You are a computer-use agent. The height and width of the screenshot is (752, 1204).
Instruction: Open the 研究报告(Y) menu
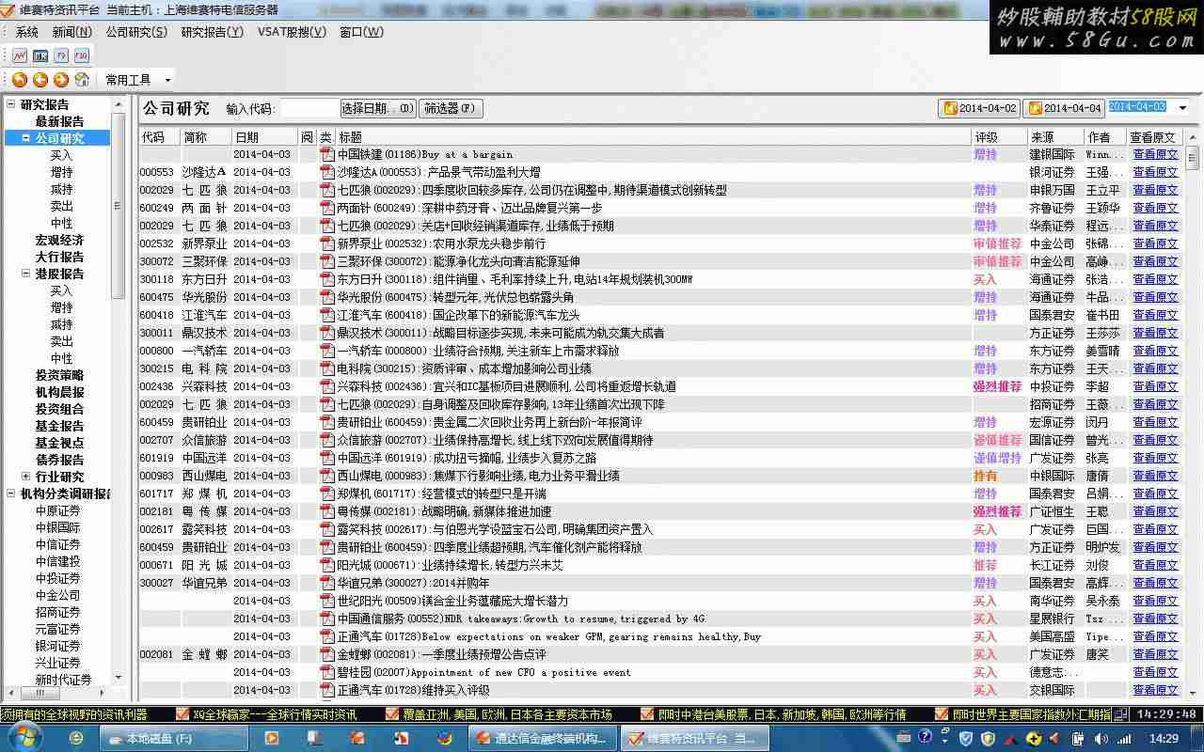(212, 32)
